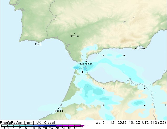Click the 30 legend number
Image resolution: width=167 pixels, height=129 pixels.
click(57, 128)
